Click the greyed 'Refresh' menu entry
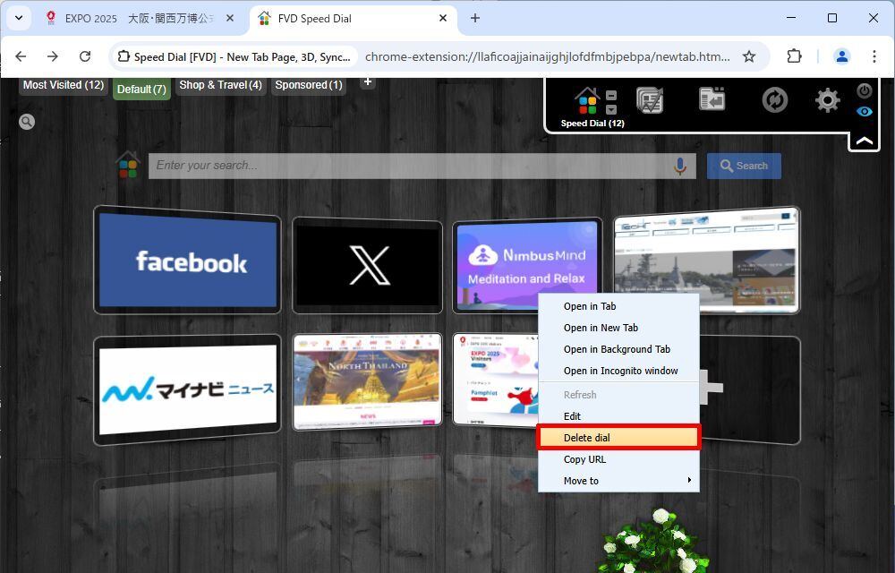The height and width of the screenshot is (573, 895). pyautogui.click(x=618, y=395)
